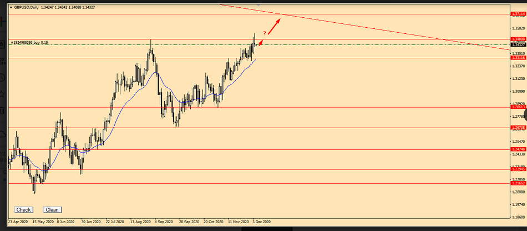527x231 pixels.
Task: Click the dark circular icon on the right edge
Action: click(524, 115)
